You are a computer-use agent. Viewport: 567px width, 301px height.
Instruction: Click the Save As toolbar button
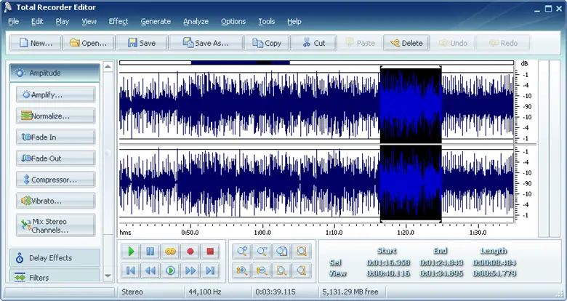[x=206, y=43]
